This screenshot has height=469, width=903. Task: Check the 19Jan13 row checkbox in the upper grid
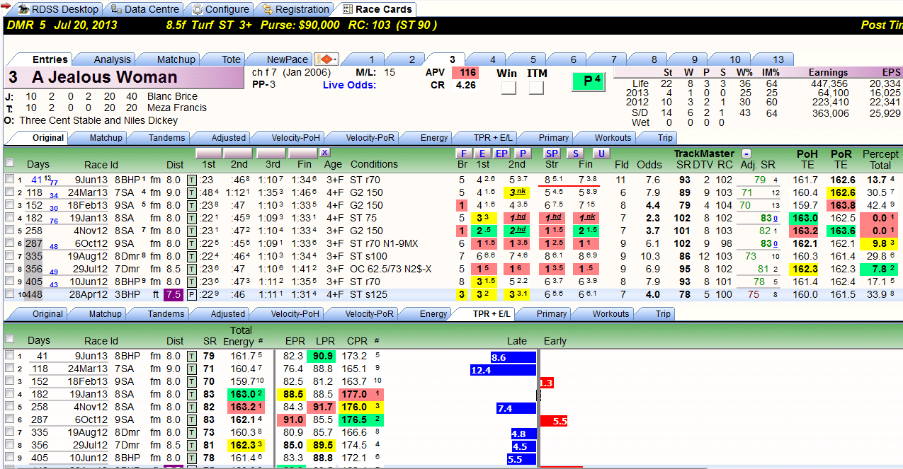coord(9,218)
